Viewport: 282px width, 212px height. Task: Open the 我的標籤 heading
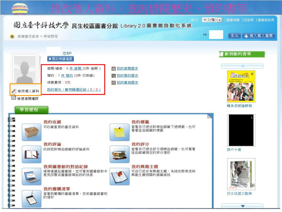[x=140, y=122]
